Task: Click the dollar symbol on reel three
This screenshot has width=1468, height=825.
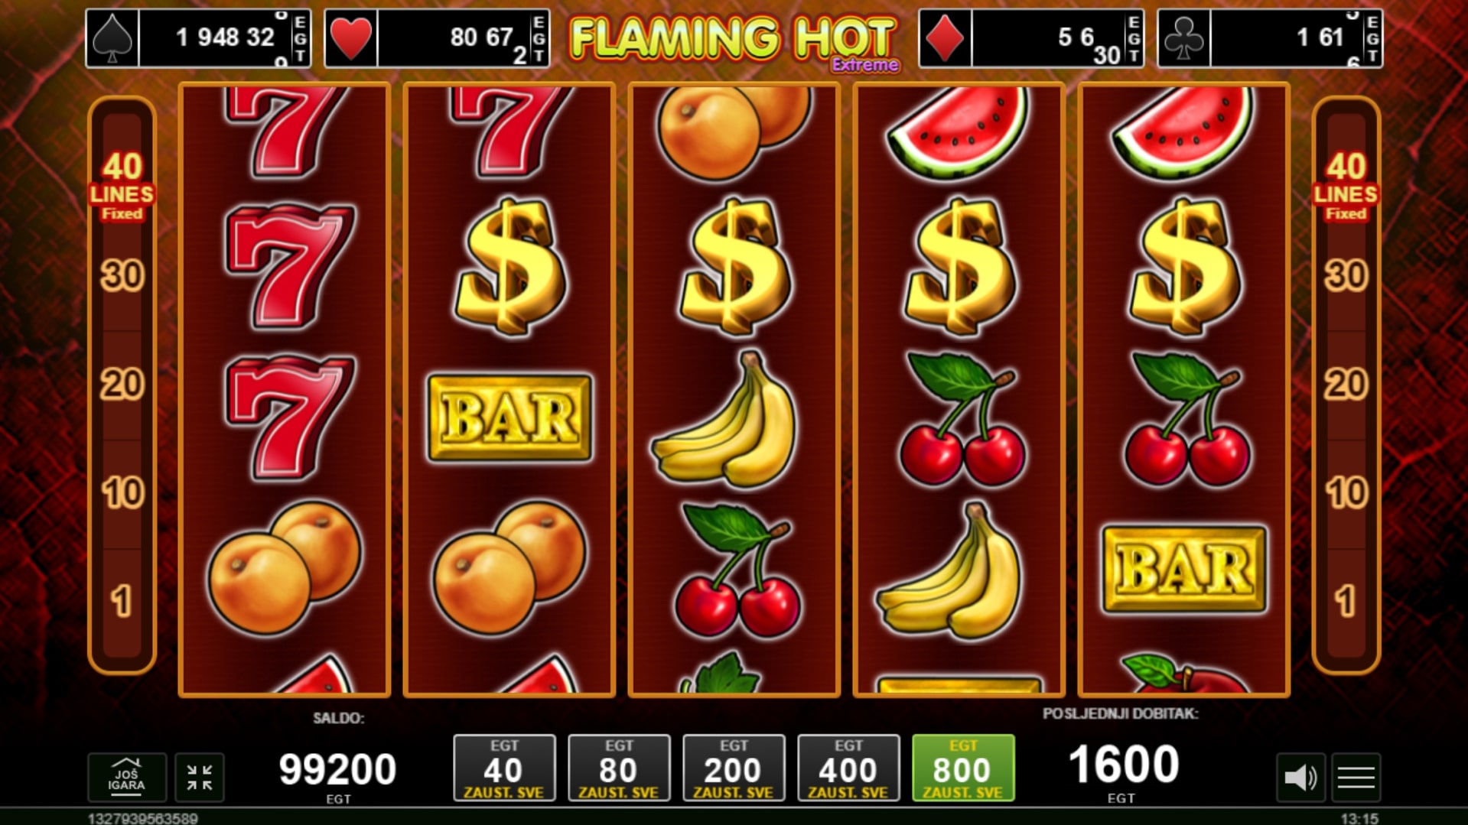Action: tap(735, 266)
